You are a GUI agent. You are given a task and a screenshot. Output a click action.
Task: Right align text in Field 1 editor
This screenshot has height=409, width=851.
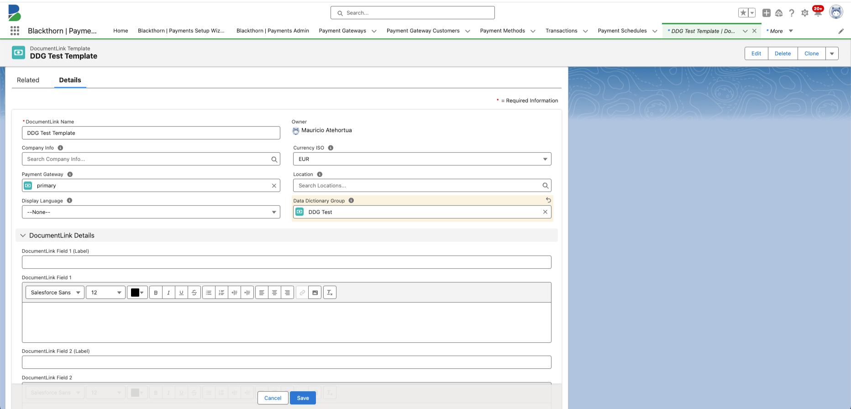pyautogui.click(x=287, y=292)
